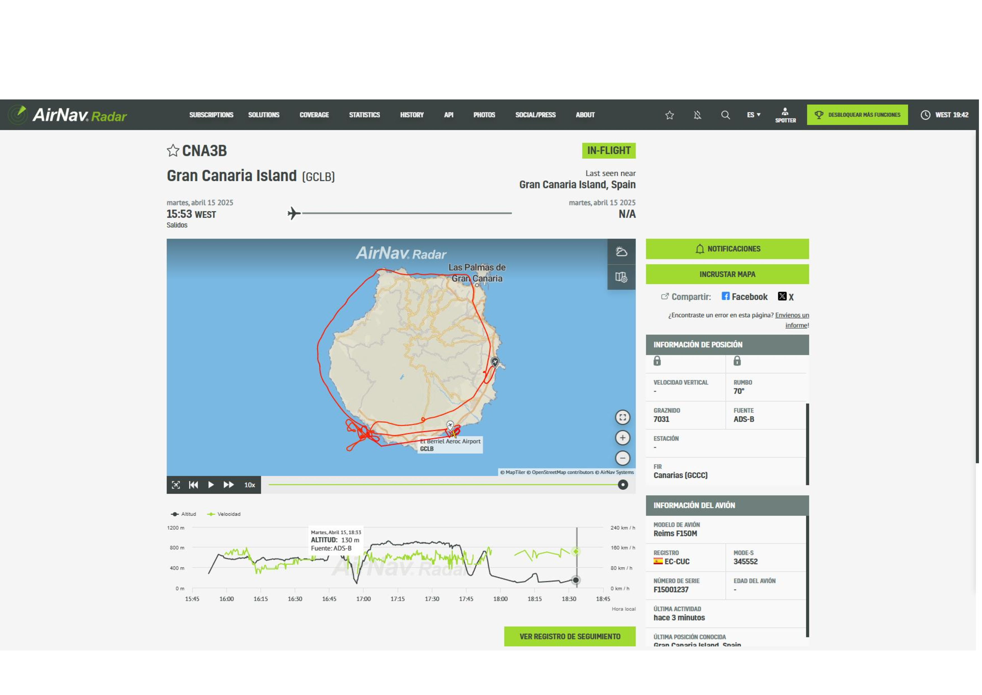This screenshot has width=982, height=695.
Task: Click the playback progress slider handle
Action: pyautogui.click(x=623, y=485)
